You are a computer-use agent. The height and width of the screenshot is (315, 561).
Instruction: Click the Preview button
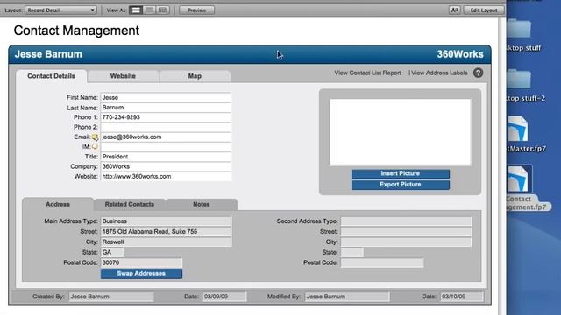[x=196, y=10]
